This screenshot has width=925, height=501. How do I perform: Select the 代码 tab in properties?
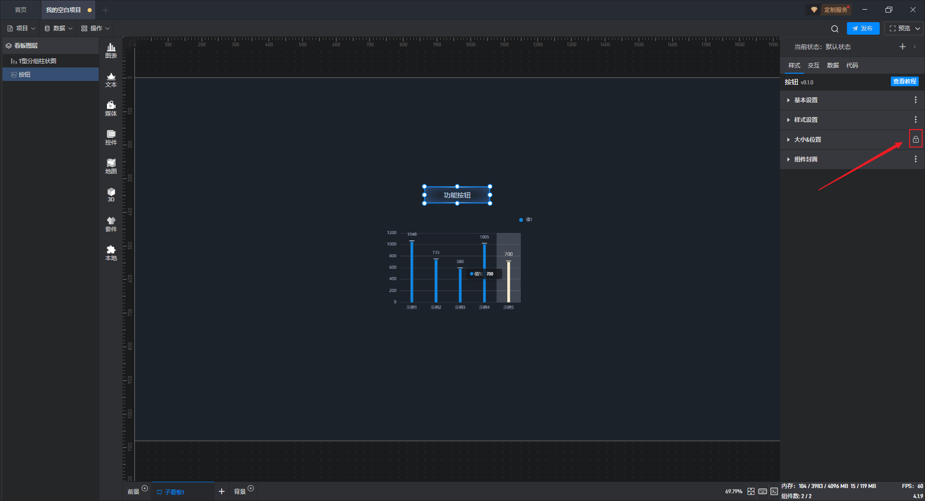coord(852,66)
